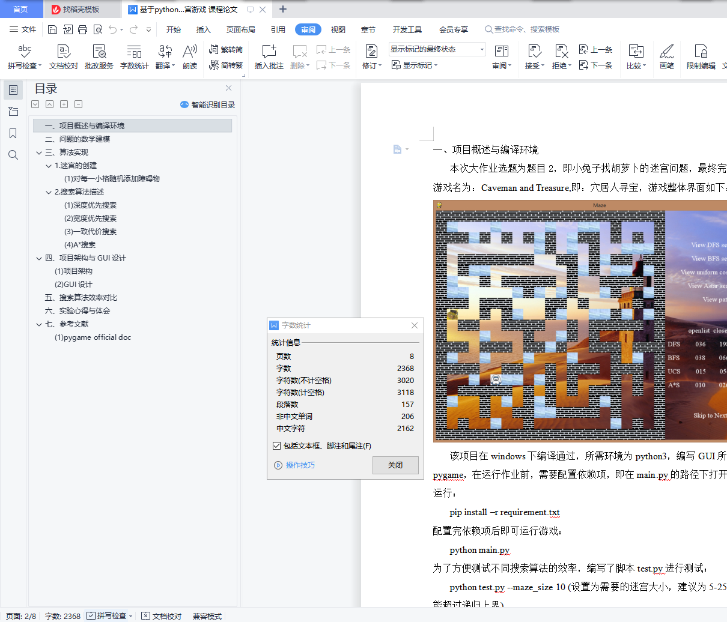Open the 操作技巧 link in dialog

tap(294, 465)
